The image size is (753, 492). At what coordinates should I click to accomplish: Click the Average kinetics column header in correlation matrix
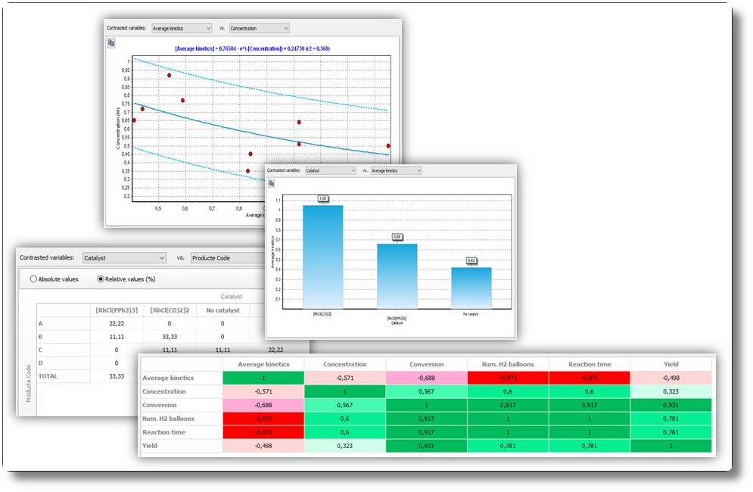(263, 364)
